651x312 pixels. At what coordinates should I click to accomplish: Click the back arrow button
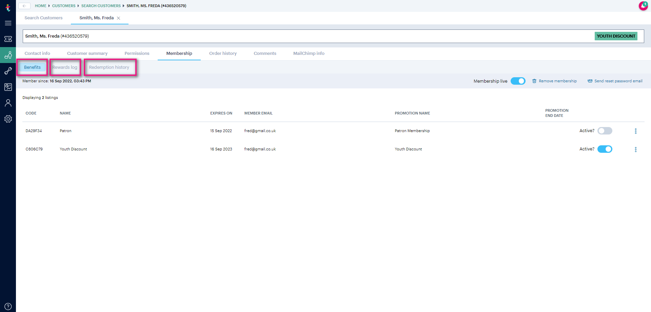(24, 6)
